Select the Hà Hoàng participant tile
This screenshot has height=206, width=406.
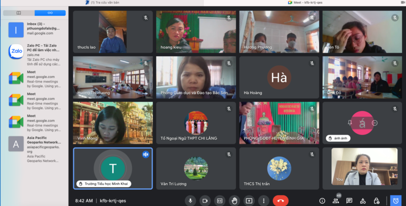(x=279, y=77)
